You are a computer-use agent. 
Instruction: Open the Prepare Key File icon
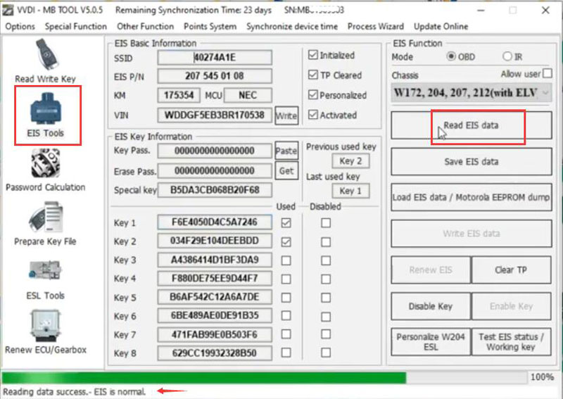(x=46, y=217)
